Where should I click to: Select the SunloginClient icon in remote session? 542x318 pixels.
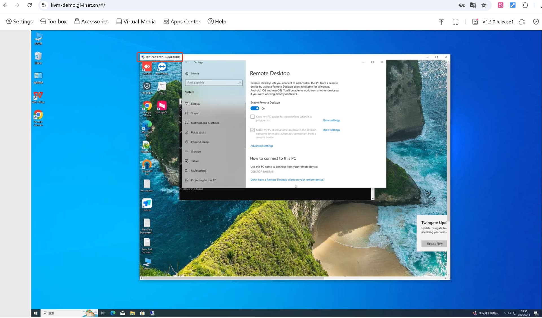162,107
